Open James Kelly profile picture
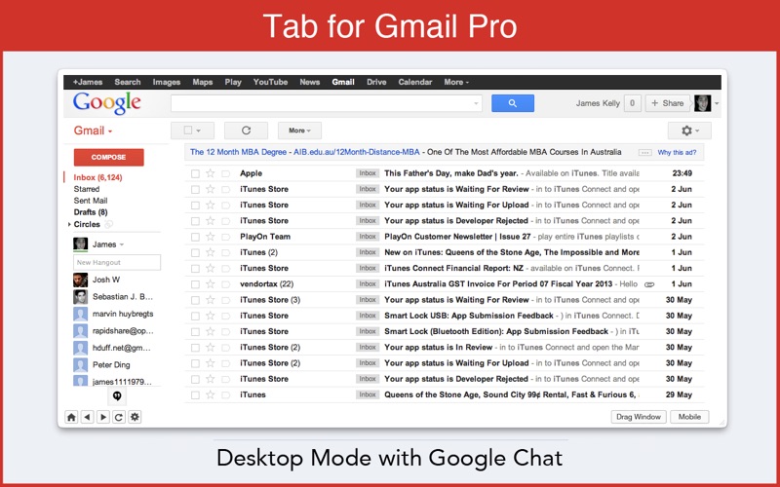 click(702, 103)
